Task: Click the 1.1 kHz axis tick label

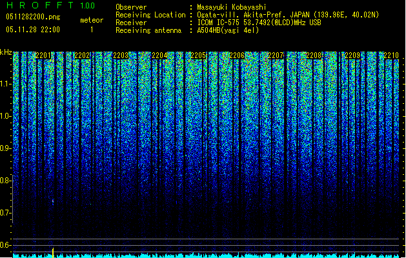Action: coord(6,84)
